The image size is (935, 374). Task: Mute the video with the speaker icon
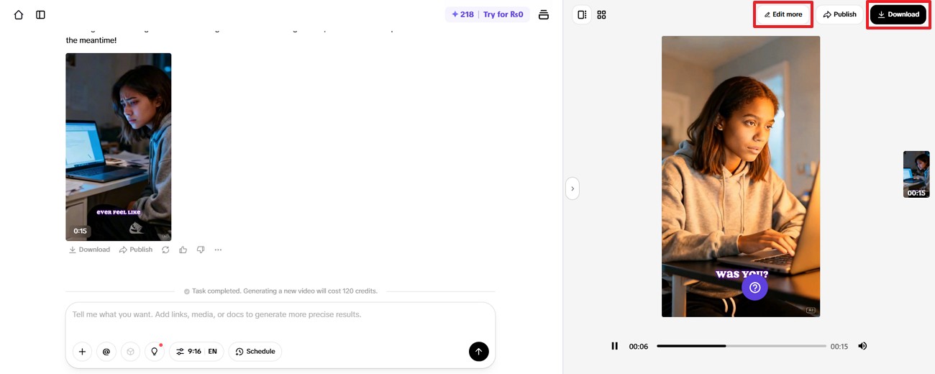point(862,346)
